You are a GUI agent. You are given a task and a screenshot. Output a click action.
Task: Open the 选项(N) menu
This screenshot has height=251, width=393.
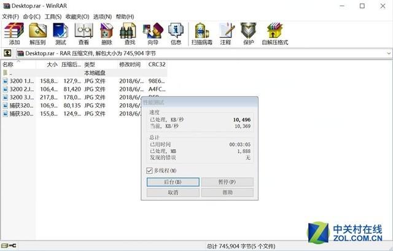tap(103, 17)
